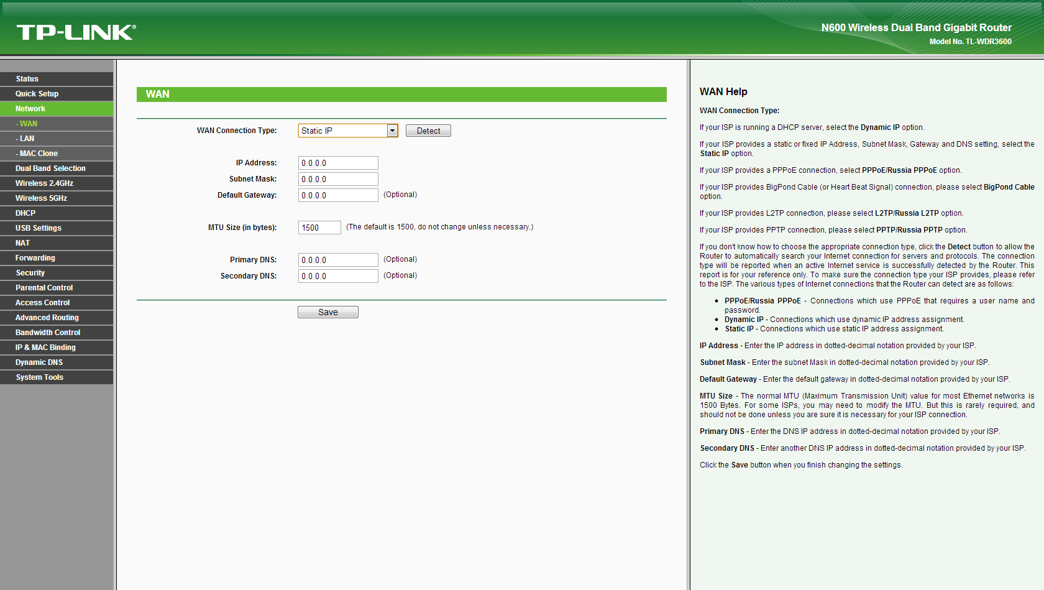
Task: Open Bandwidth Control menu
Action: [57, 333]
